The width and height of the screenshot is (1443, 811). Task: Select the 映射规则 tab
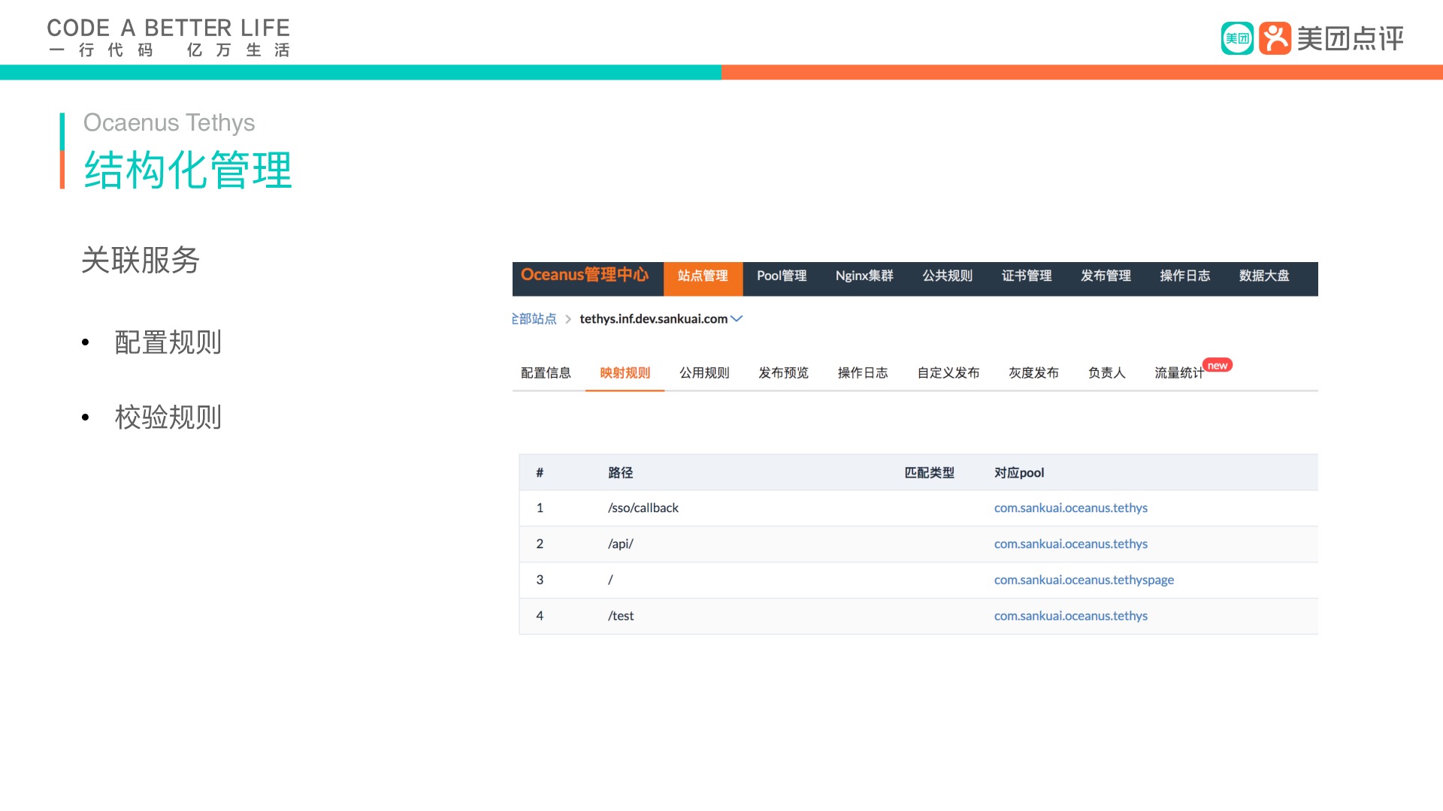[x=625, y=372]
